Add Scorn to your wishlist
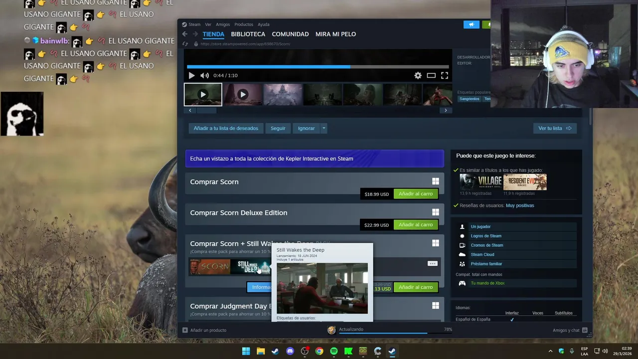 226,128
